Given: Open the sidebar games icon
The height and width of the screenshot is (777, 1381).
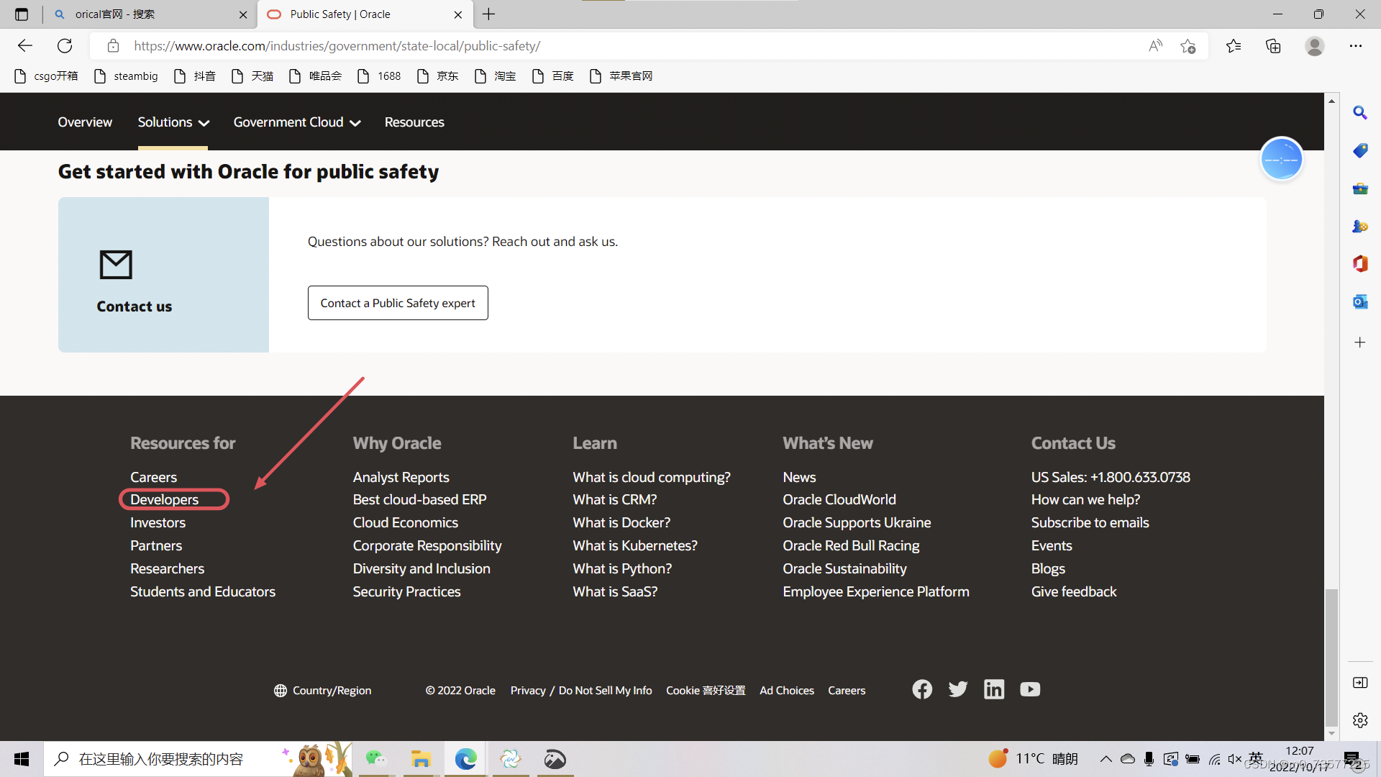Looking at the screenshot, I should 1359,226.
